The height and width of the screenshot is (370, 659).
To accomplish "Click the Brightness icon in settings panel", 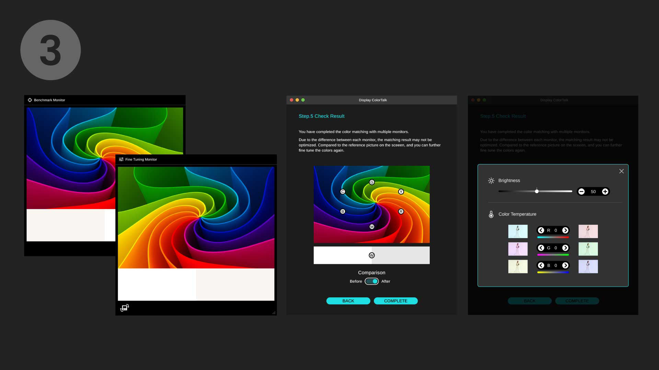I will tap(491, 180).
